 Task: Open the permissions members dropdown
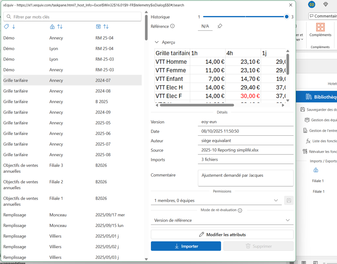pos(216,201)
